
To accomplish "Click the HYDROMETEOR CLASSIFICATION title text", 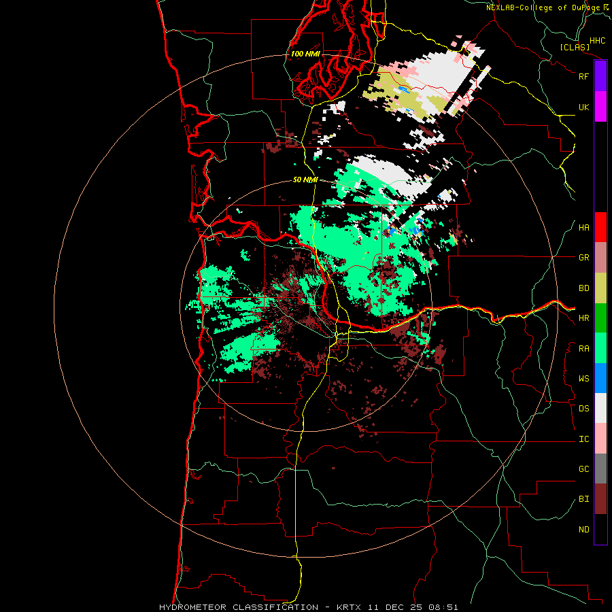I will (239, 607).
